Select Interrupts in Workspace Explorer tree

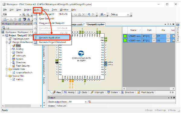click(x=21, y=56)
